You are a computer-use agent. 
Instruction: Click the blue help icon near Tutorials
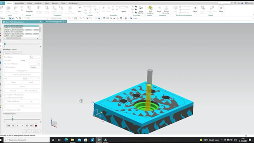pyautogui.click(x=242, y=3)
